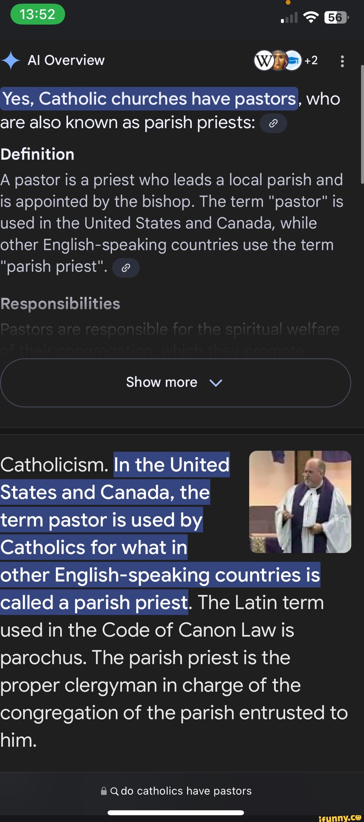Click the AI Overview sparkle icon
Image resolution: width=364 pixels, height=822 pixels.
pyautogui.click(x=12, y=61)
